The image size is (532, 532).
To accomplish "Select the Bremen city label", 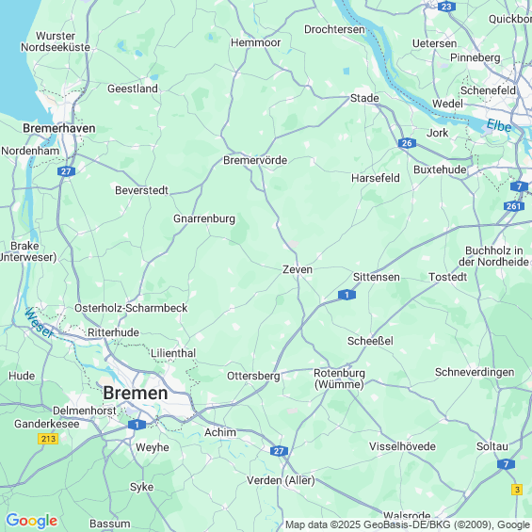I will [136, 394].
